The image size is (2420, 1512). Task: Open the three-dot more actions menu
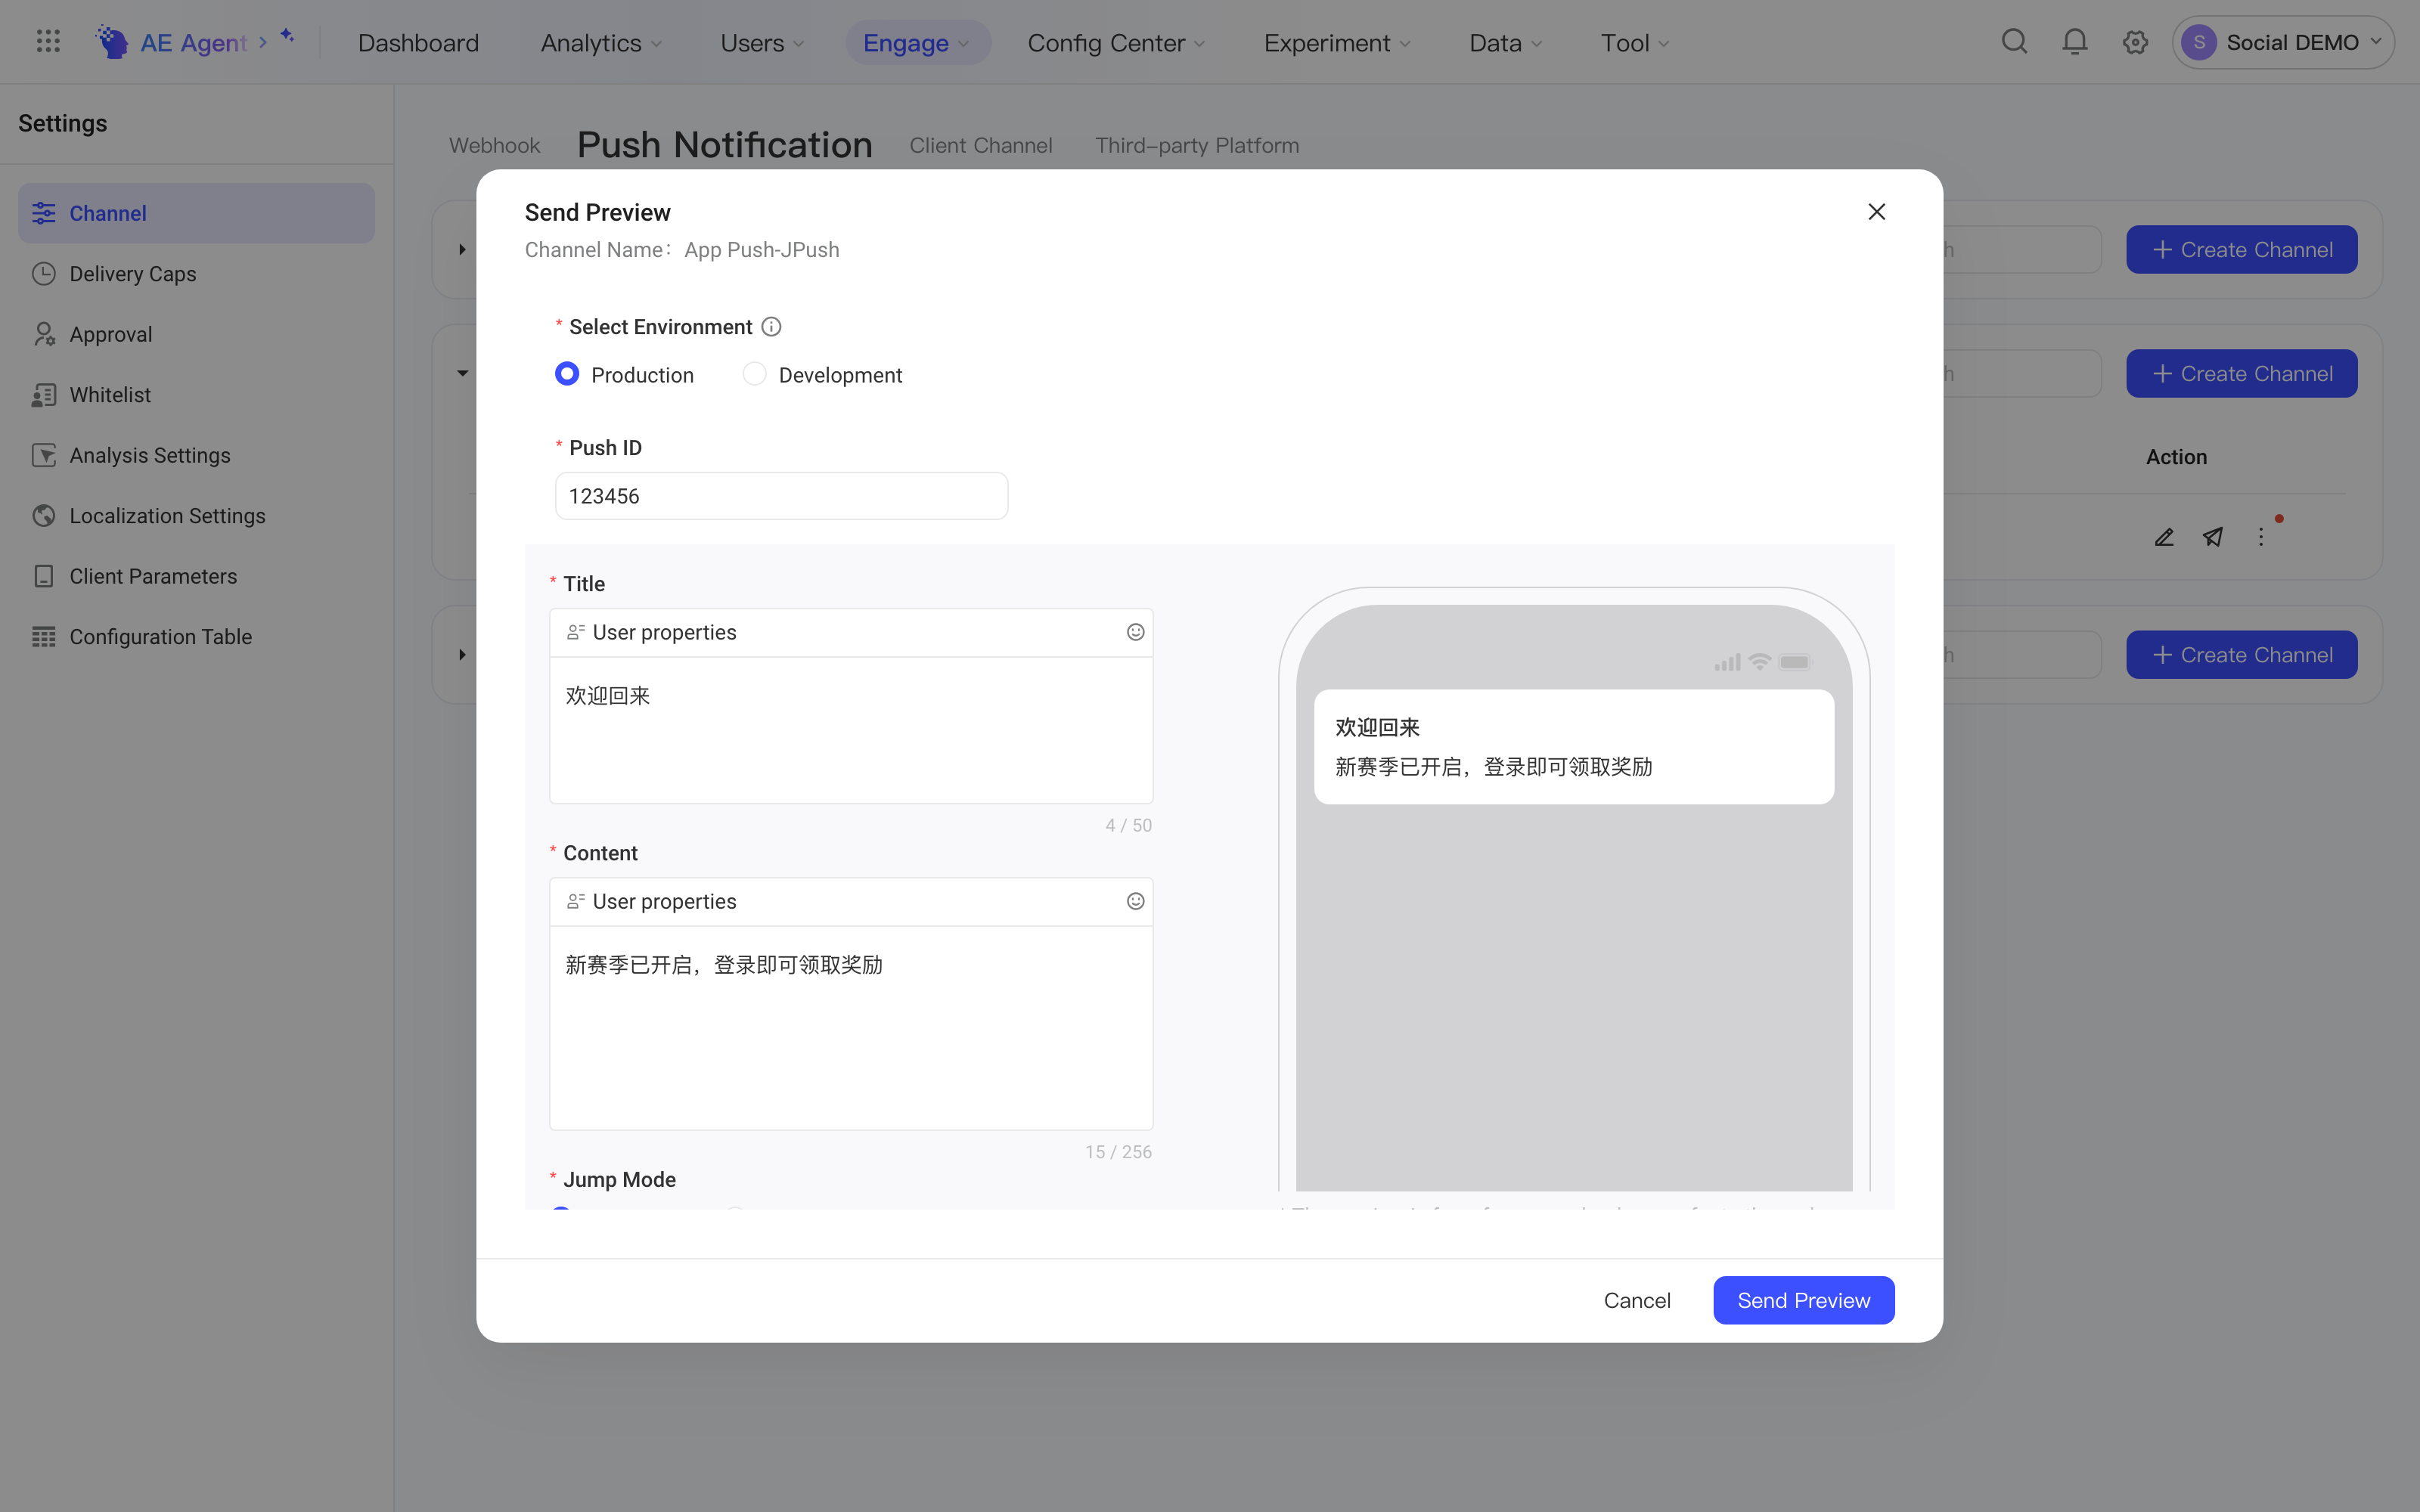point(2261,537)
